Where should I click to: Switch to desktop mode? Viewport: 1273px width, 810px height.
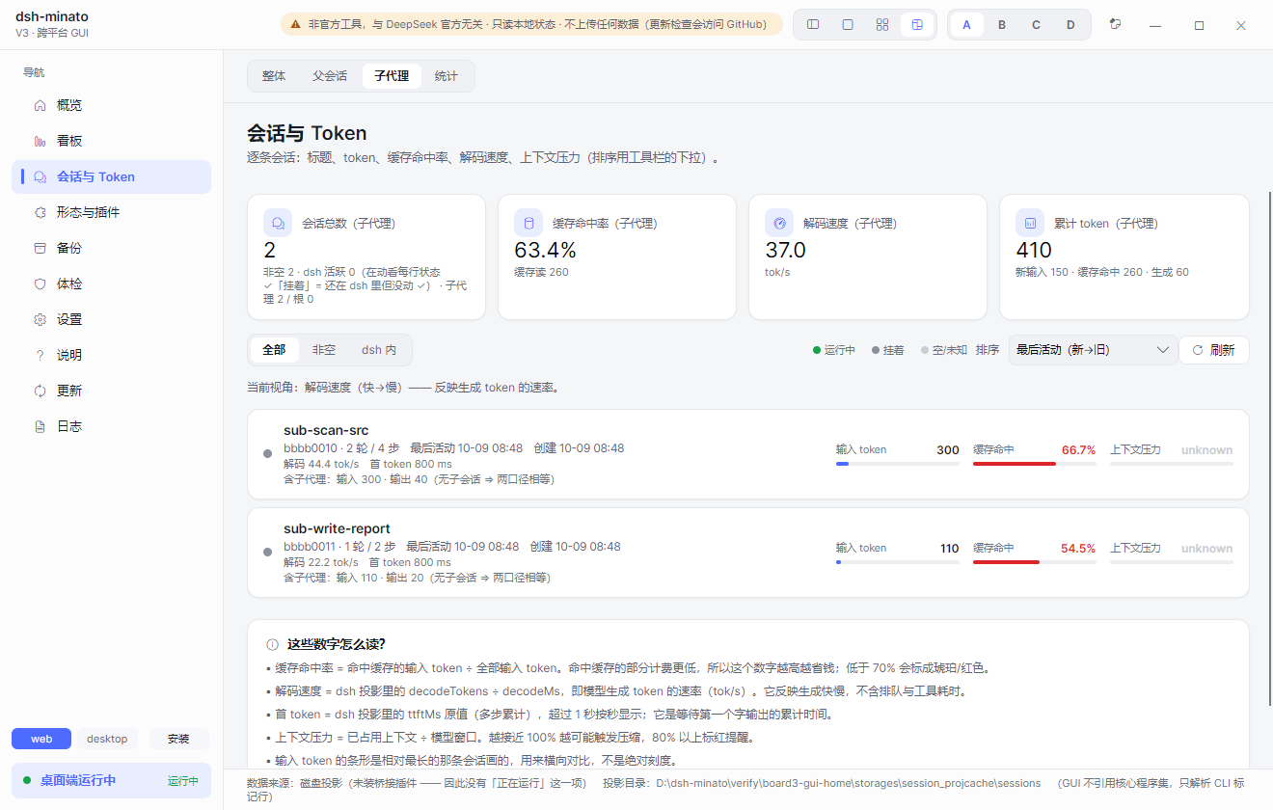[107, 739]
